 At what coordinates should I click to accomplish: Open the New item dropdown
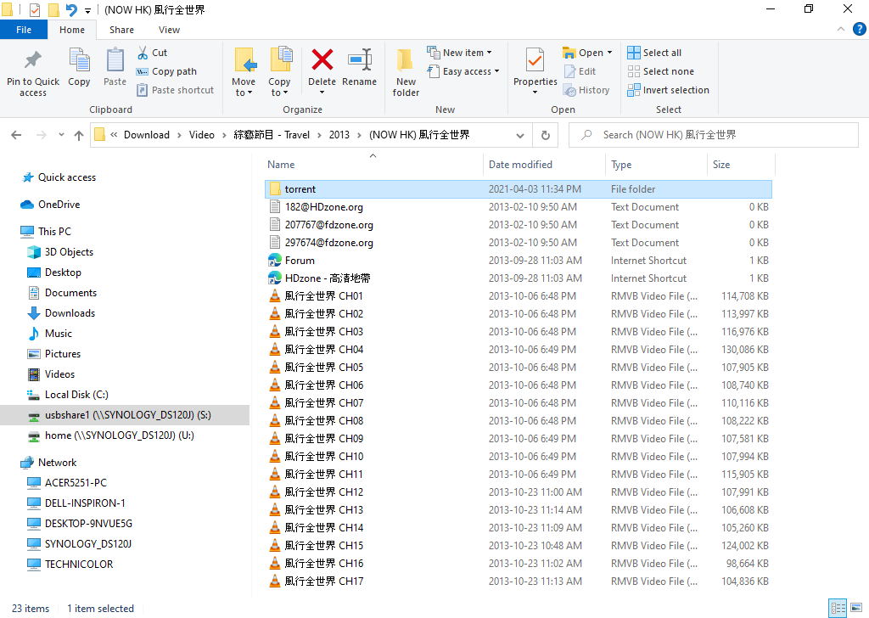coord(459,53)
